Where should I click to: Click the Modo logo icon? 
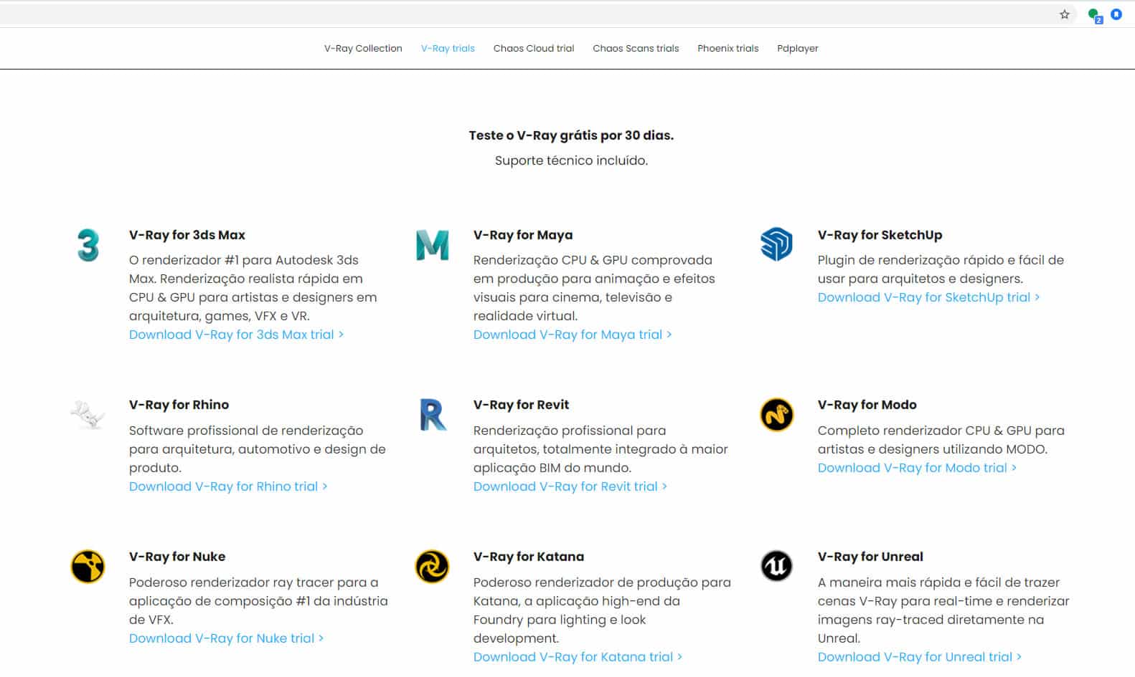776,415
